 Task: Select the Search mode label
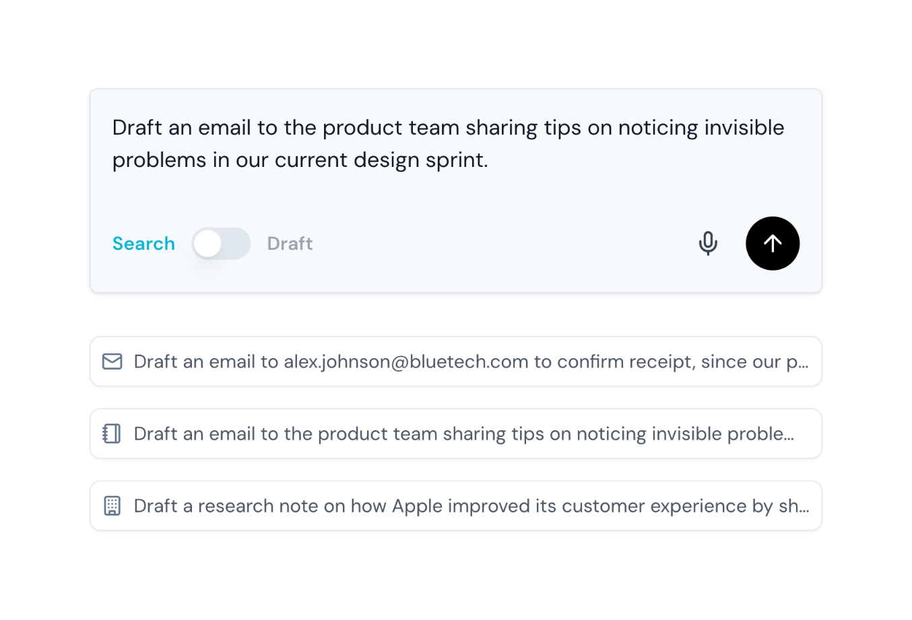[143, 243]
